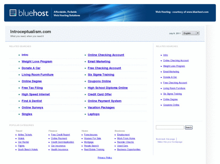Image resolution: width=220 pixels, height=164 pixels.
Task: Open the Singles link
Action: (27, 114)
